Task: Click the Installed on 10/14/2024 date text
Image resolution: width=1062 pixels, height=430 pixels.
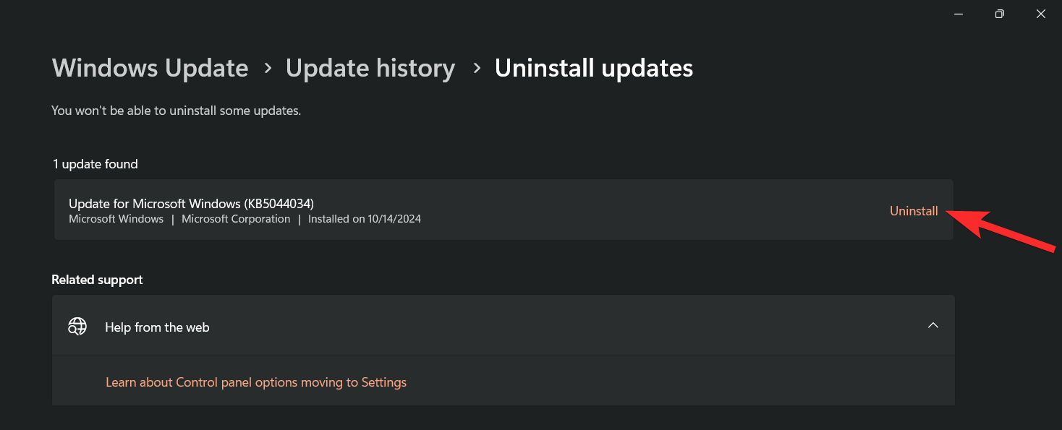Action: [x=365, y=219]
